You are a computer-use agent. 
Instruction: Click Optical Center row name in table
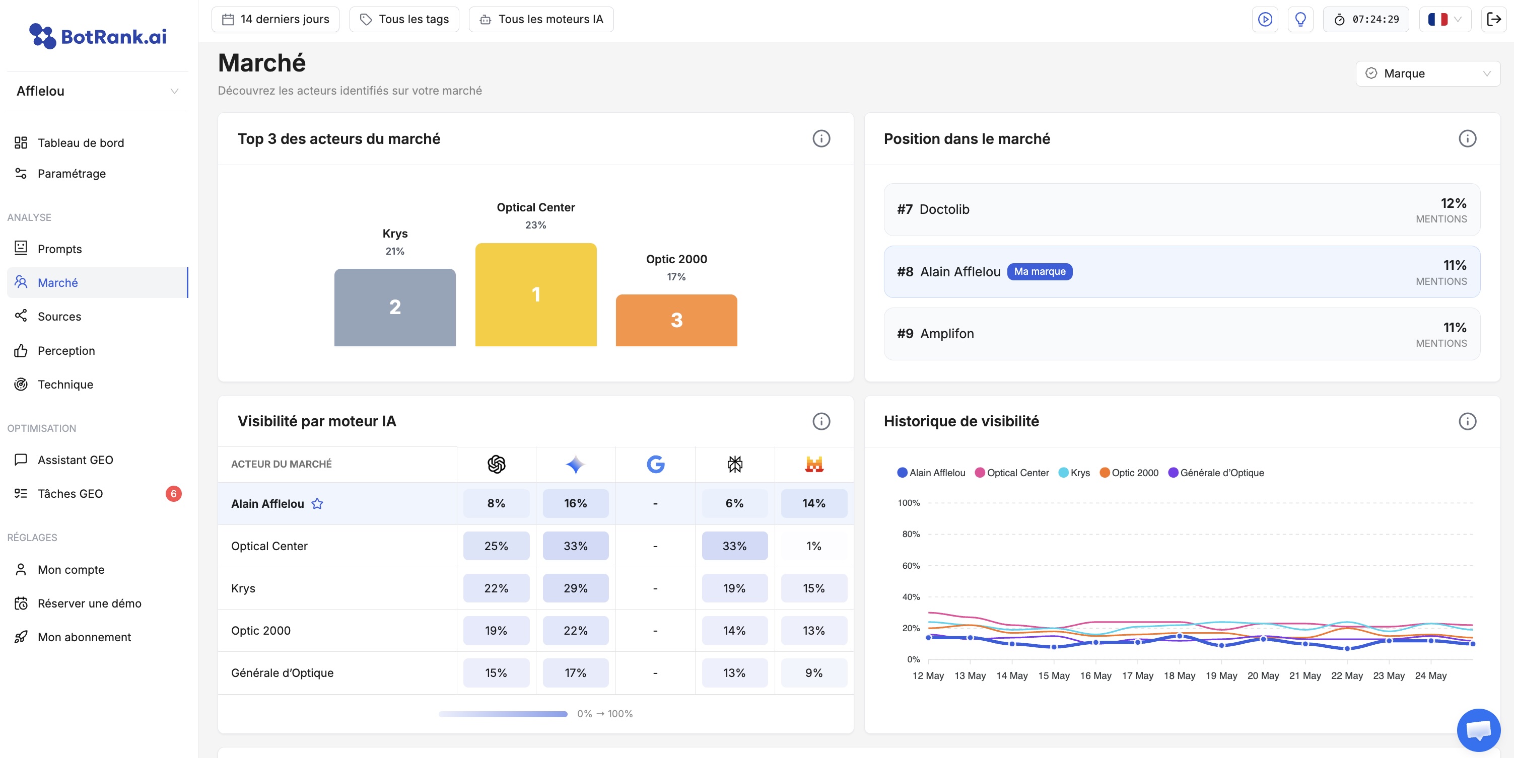pos(269,546)
